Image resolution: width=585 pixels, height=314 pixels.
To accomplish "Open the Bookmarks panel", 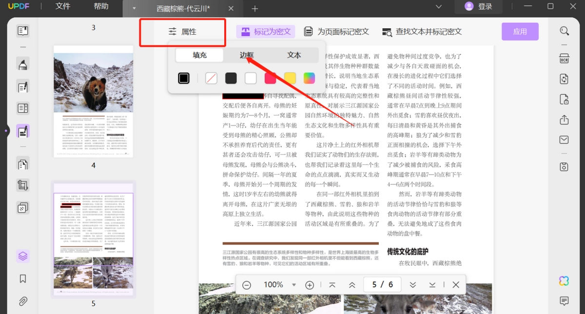I will [23, 279].
